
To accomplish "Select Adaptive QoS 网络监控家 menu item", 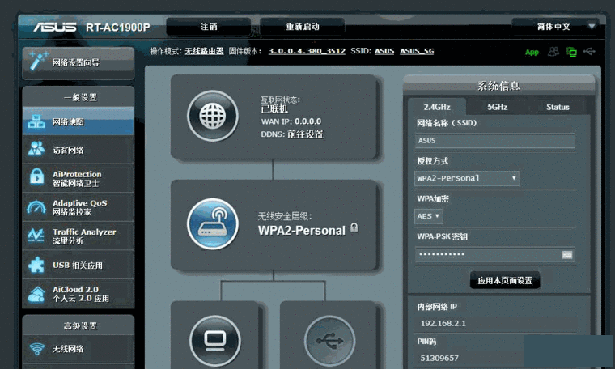I will [78, 206].
